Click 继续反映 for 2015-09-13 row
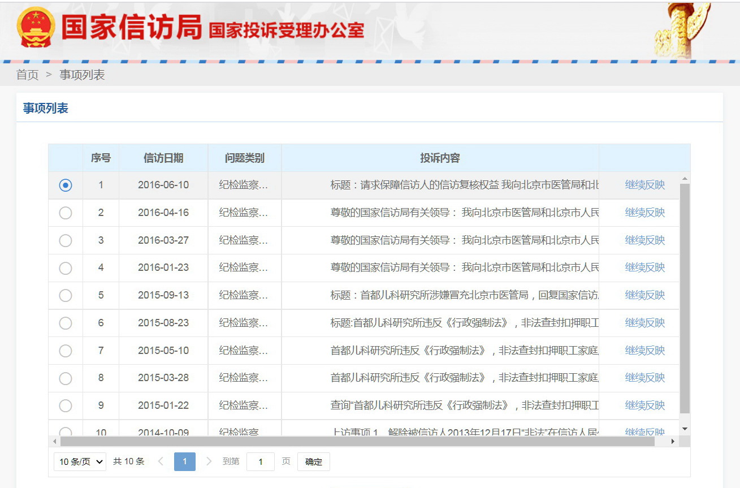The height and width of the screenshot is (488, 740). (x=645, y=295)
